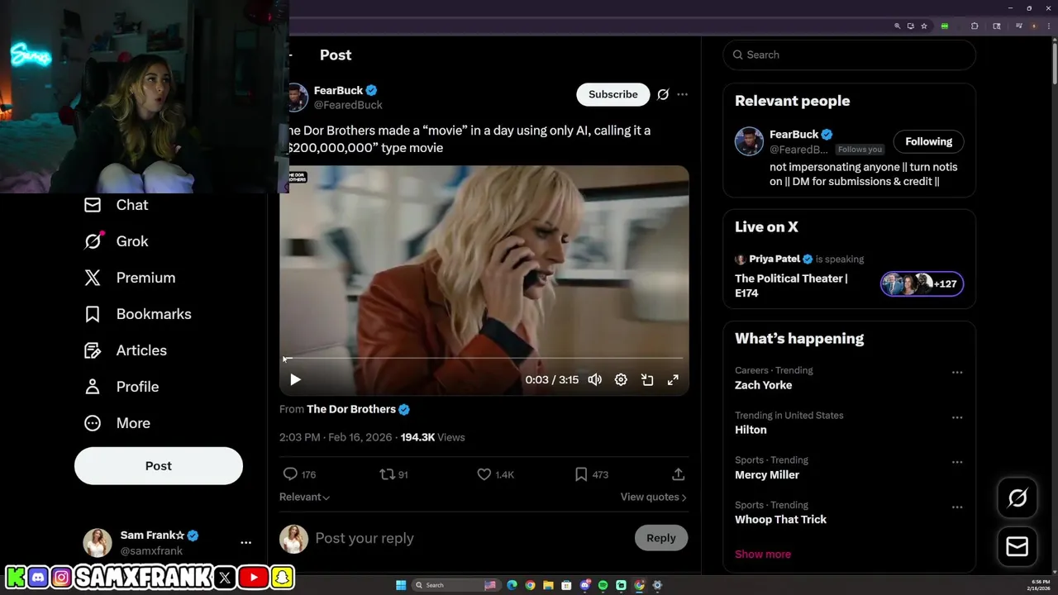Open Grok in the left sidebar
The image size is (1058, 595).
click(x=116, y=241)
